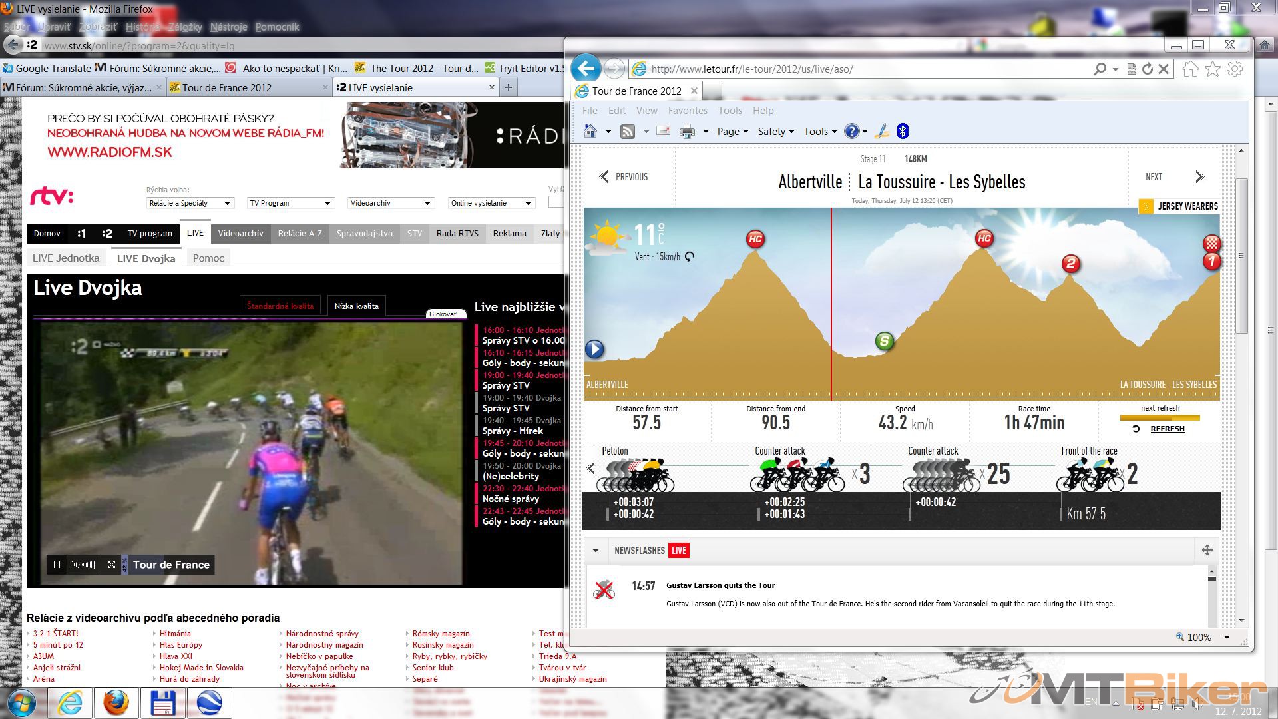Open the Videoarchív dropdown
This screenshot has height=719, width=1278.
coord(391,203)
